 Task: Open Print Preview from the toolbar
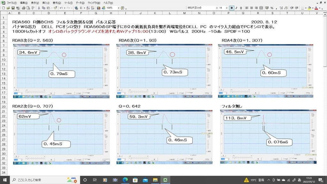(x=28, y=8)
